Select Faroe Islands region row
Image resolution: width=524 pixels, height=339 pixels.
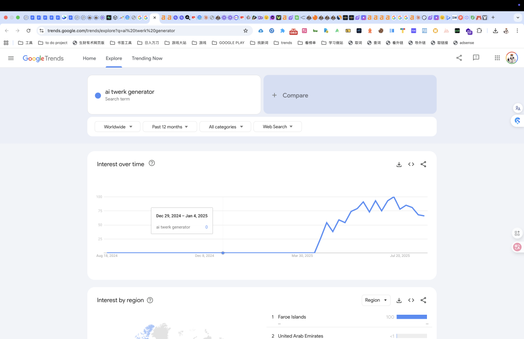point(349,317)
